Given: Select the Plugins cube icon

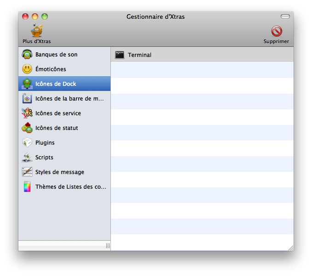Looking at the screenshot, I should [x=27, y=143].
